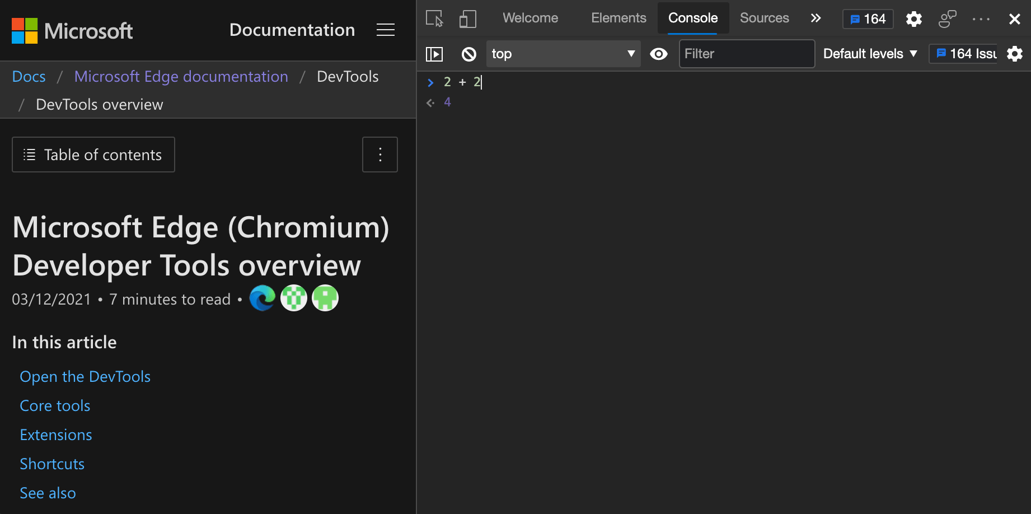Click the console Filter input field
The image size is (1031, 514).
[x=747, y=54]
